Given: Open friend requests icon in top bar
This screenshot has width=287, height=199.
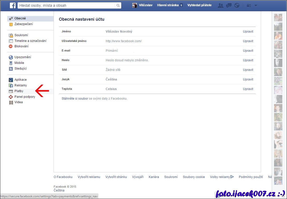Looking at the screenshot, I should coord(220,5).
